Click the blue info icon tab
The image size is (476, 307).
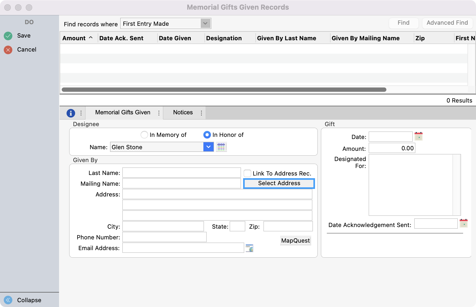tap(71, 113)
